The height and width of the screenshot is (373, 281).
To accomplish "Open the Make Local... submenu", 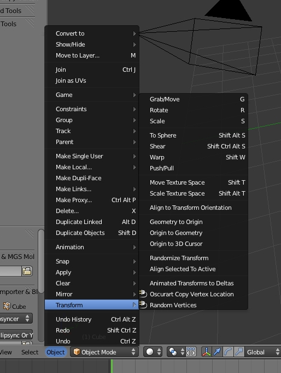I will pyautogui.click(x=92, y=167).
